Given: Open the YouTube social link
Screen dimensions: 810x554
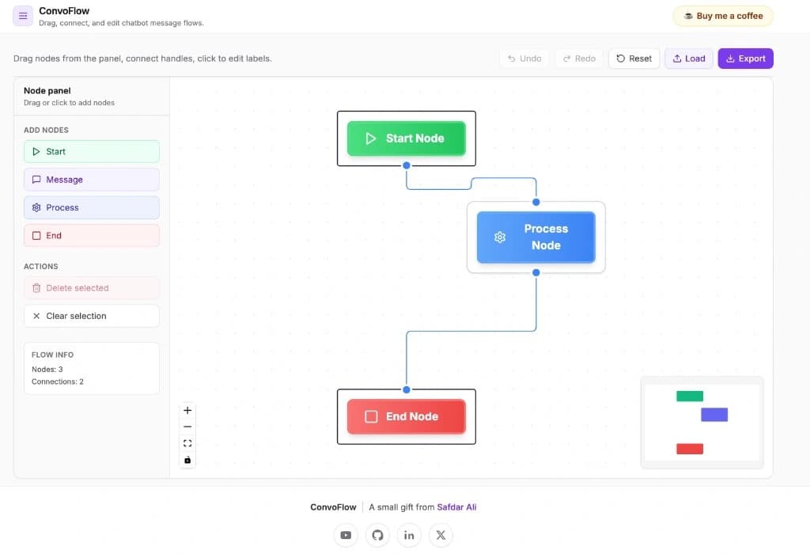Looking at the screenshot, I should (x=346, y=535).
